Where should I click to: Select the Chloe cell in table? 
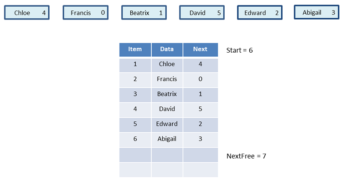coord(167,65)
